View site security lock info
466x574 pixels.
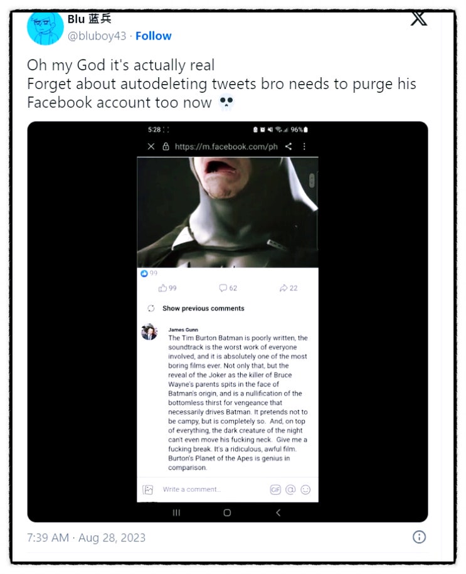pyautogui.click(x=166, y=146)
